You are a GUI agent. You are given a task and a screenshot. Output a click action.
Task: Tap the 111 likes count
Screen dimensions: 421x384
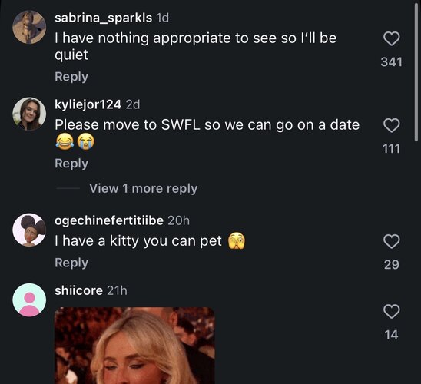(392, 149)
